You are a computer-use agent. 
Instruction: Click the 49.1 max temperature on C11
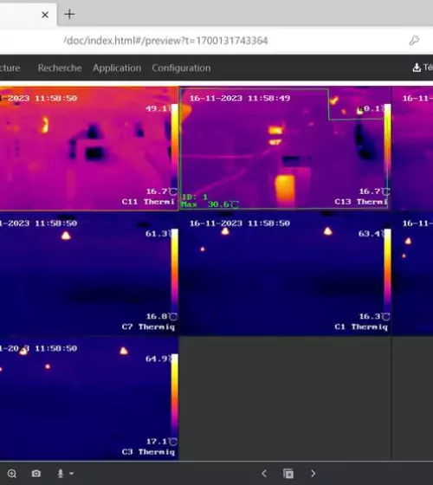pyautogui.click(x=158, y=108)
